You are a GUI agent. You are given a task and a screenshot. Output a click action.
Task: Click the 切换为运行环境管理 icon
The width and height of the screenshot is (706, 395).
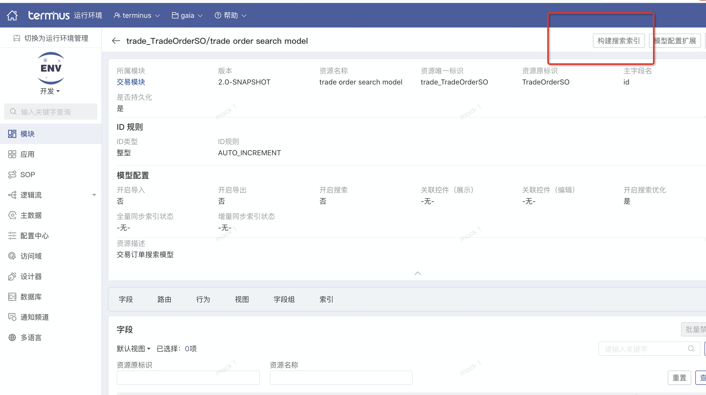[x=17, y=38]
